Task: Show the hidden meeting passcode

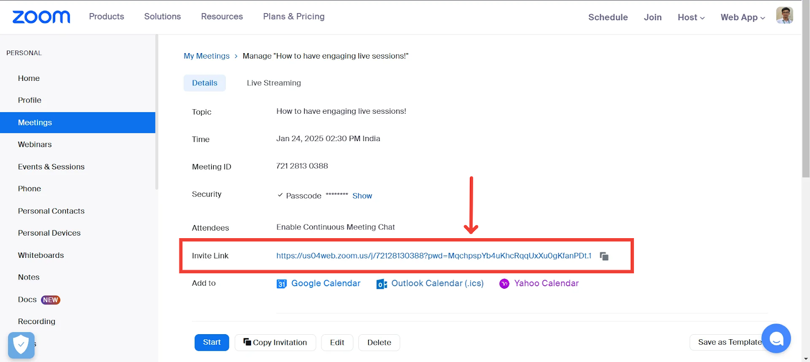Action: pyautogui.click(x=362, y=196)
